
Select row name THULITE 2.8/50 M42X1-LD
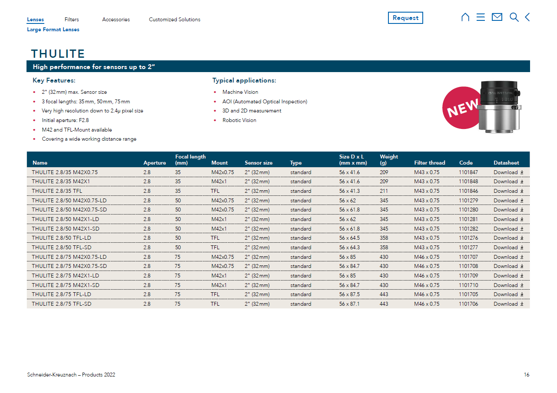65,219
